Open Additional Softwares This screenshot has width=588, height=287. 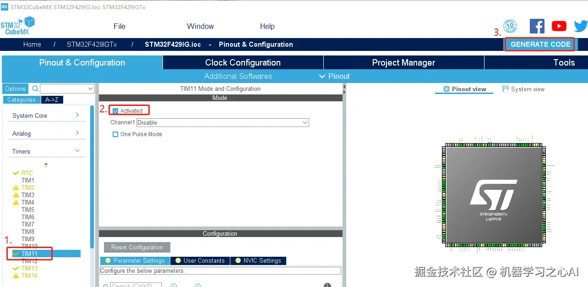click(x=238, y=76)
